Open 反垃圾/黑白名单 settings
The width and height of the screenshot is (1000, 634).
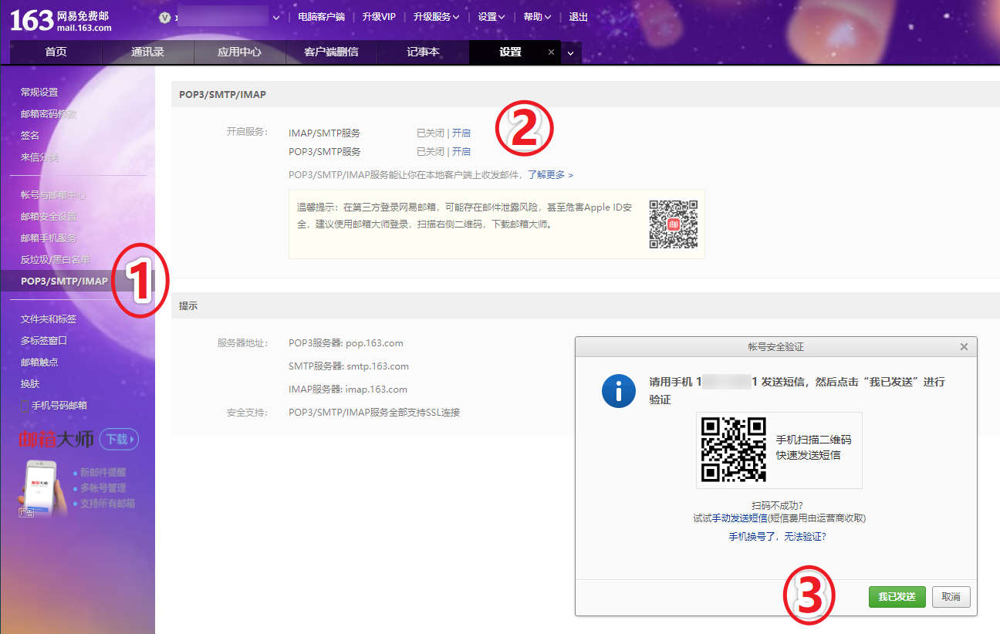click(x=56, y=260)
